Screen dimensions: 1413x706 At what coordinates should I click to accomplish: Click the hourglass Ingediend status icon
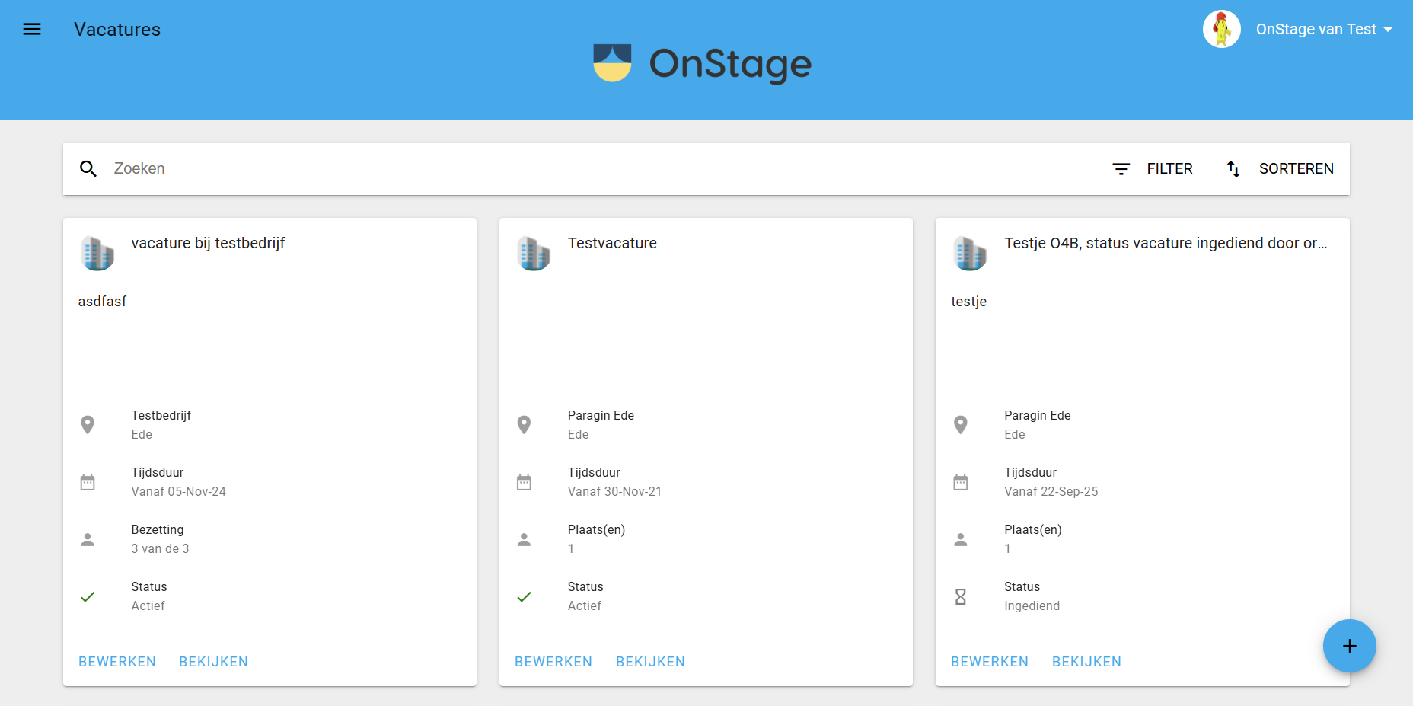961,596
